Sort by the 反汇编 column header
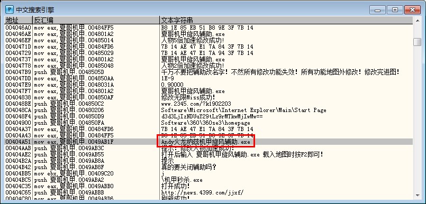The image size is (426, 204). click(96, 20)
